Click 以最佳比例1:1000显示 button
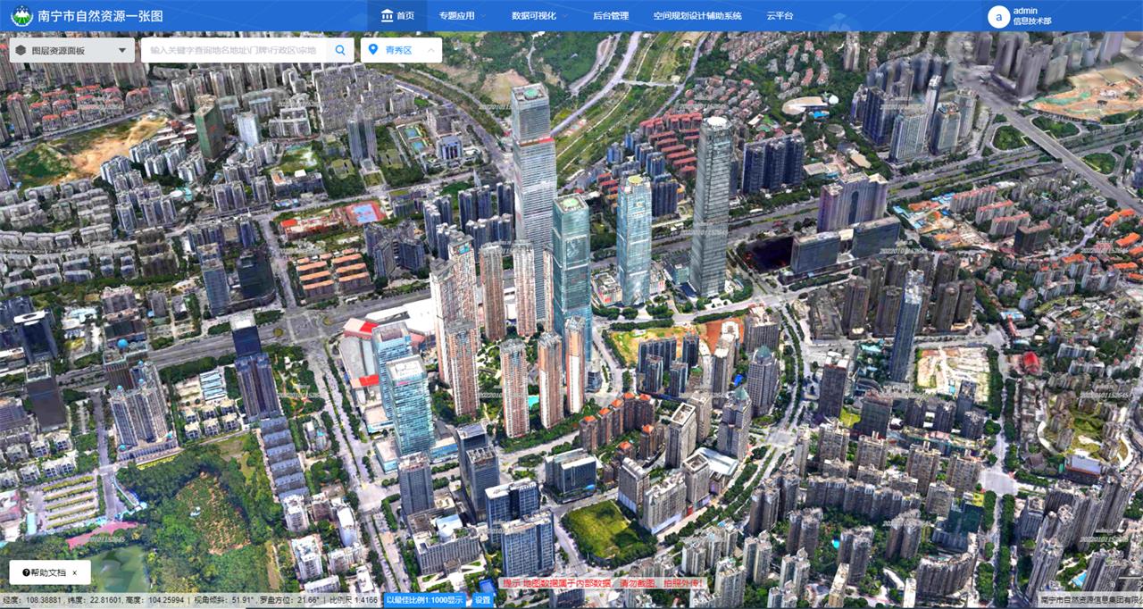The image size is (1143, 609). click(424, 601)
